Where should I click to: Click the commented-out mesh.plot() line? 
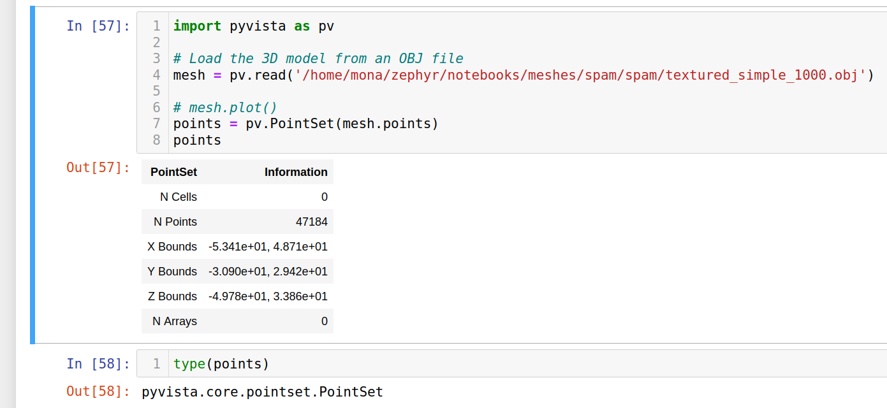(x=224, y=107)
